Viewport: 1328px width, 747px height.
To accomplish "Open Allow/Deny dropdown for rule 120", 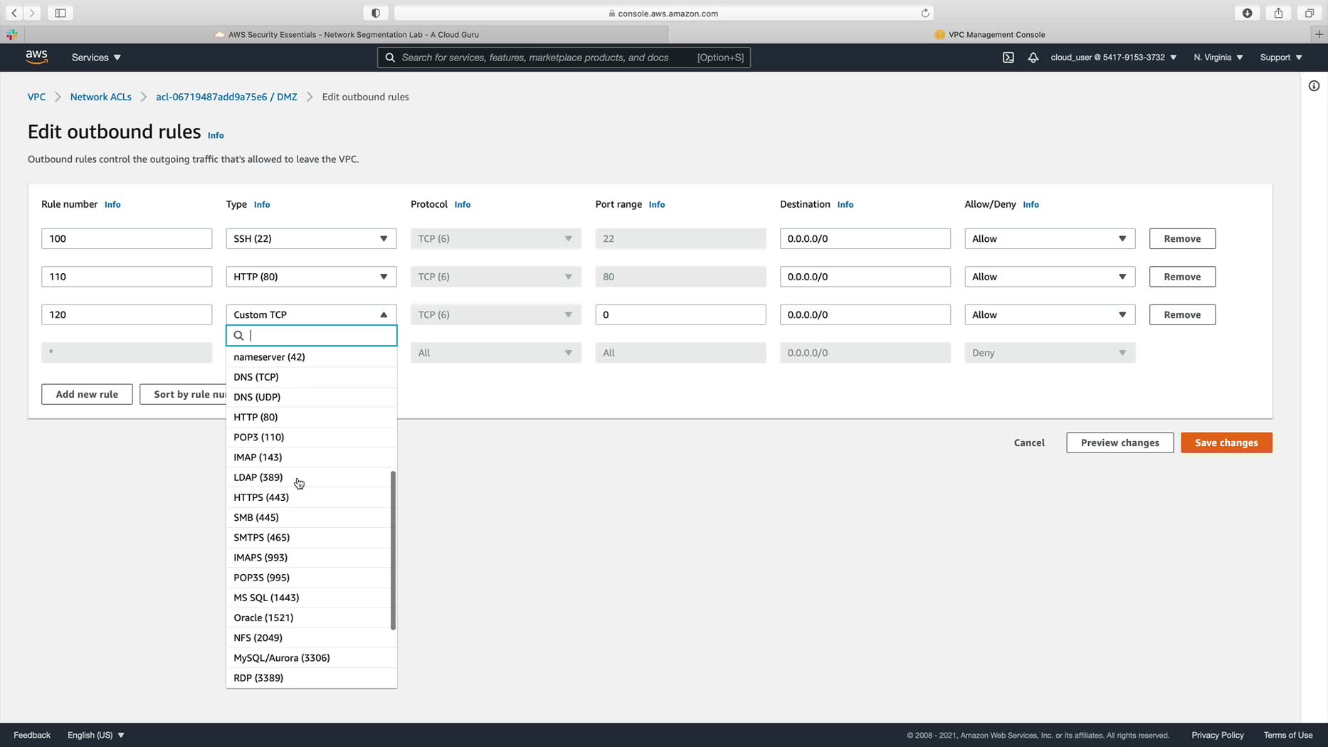I will (1050, 314).
